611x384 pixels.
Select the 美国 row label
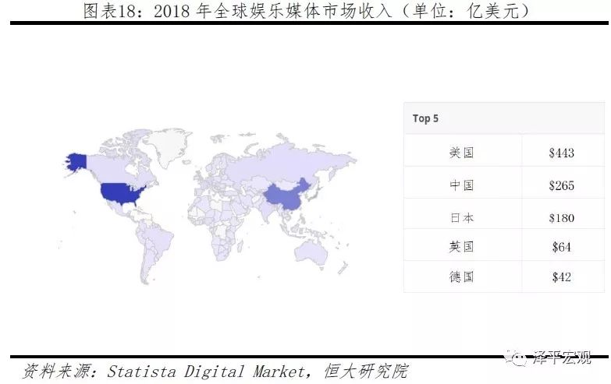point(462,153)
